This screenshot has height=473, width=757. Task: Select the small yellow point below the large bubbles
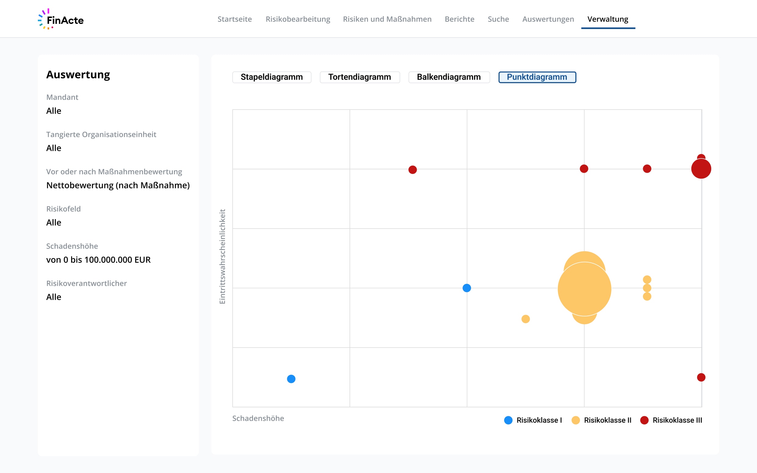coord(526,319)
